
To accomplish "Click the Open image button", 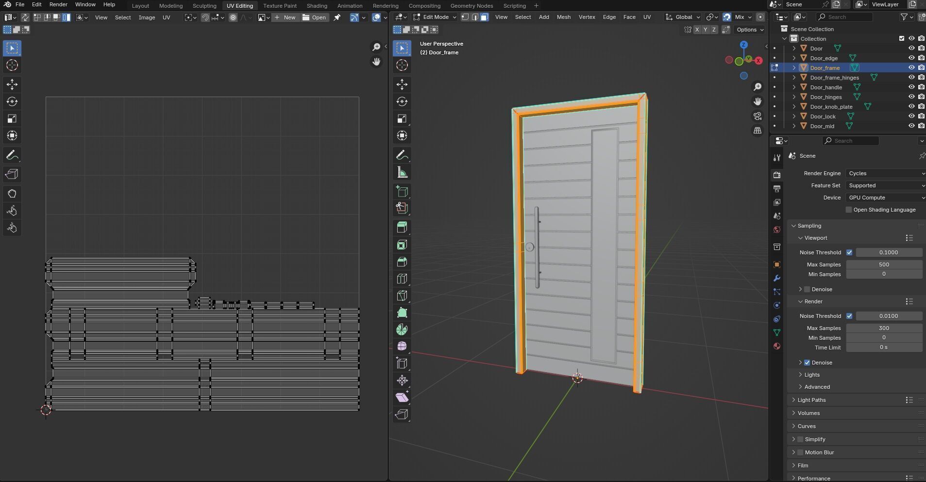I will pyautogui.click(x=314, y=17).
